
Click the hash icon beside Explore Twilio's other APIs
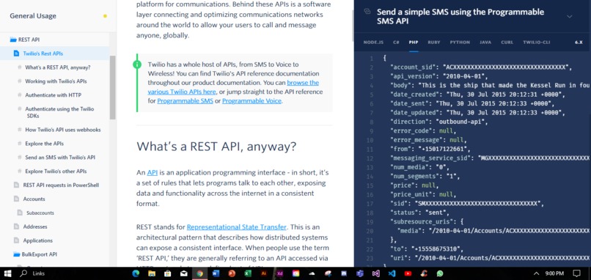(20, 171)
